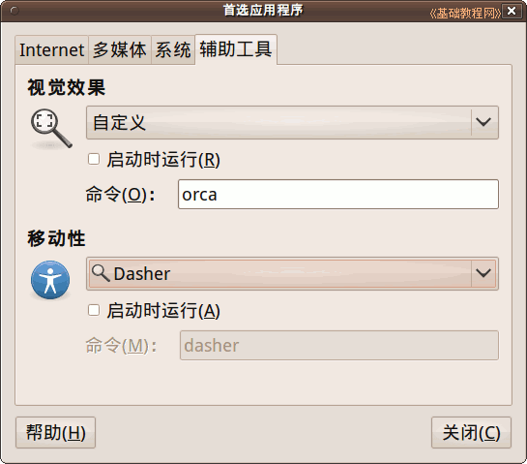Image resolution: width=527 pixels, height=464 pixels.
Task: Expand the Dasher mobility dropdown arrow
Action: 483,273
